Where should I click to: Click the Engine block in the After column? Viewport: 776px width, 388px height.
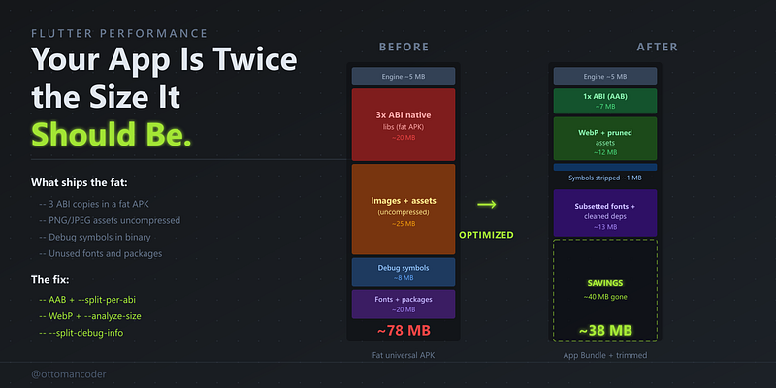coord(605,77)
